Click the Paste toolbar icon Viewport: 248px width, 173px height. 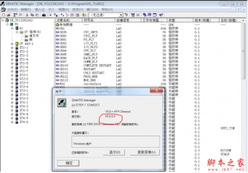point(37,15)
